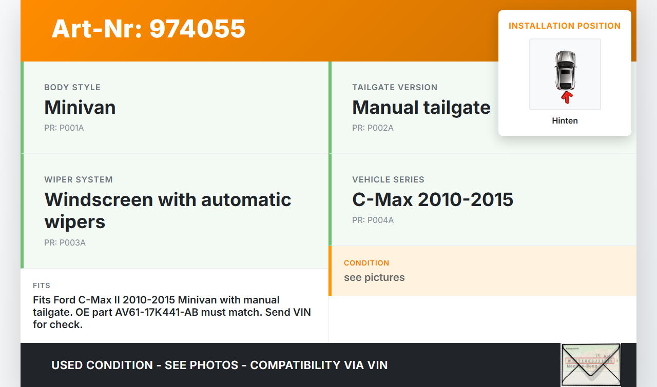
Task: Select the Manual tailgate value
Action: click(421, 107)
